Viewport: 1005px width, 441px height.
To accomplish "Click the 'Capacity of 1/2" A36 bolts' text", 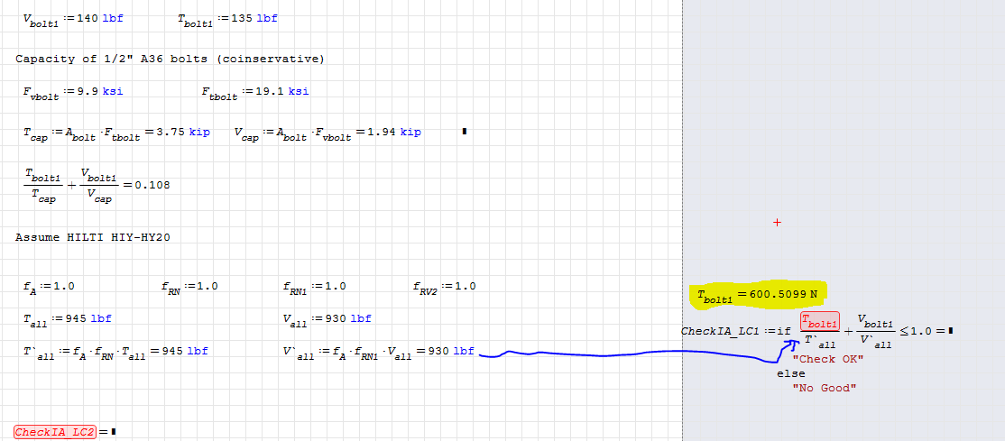I will tap(170, 59).
